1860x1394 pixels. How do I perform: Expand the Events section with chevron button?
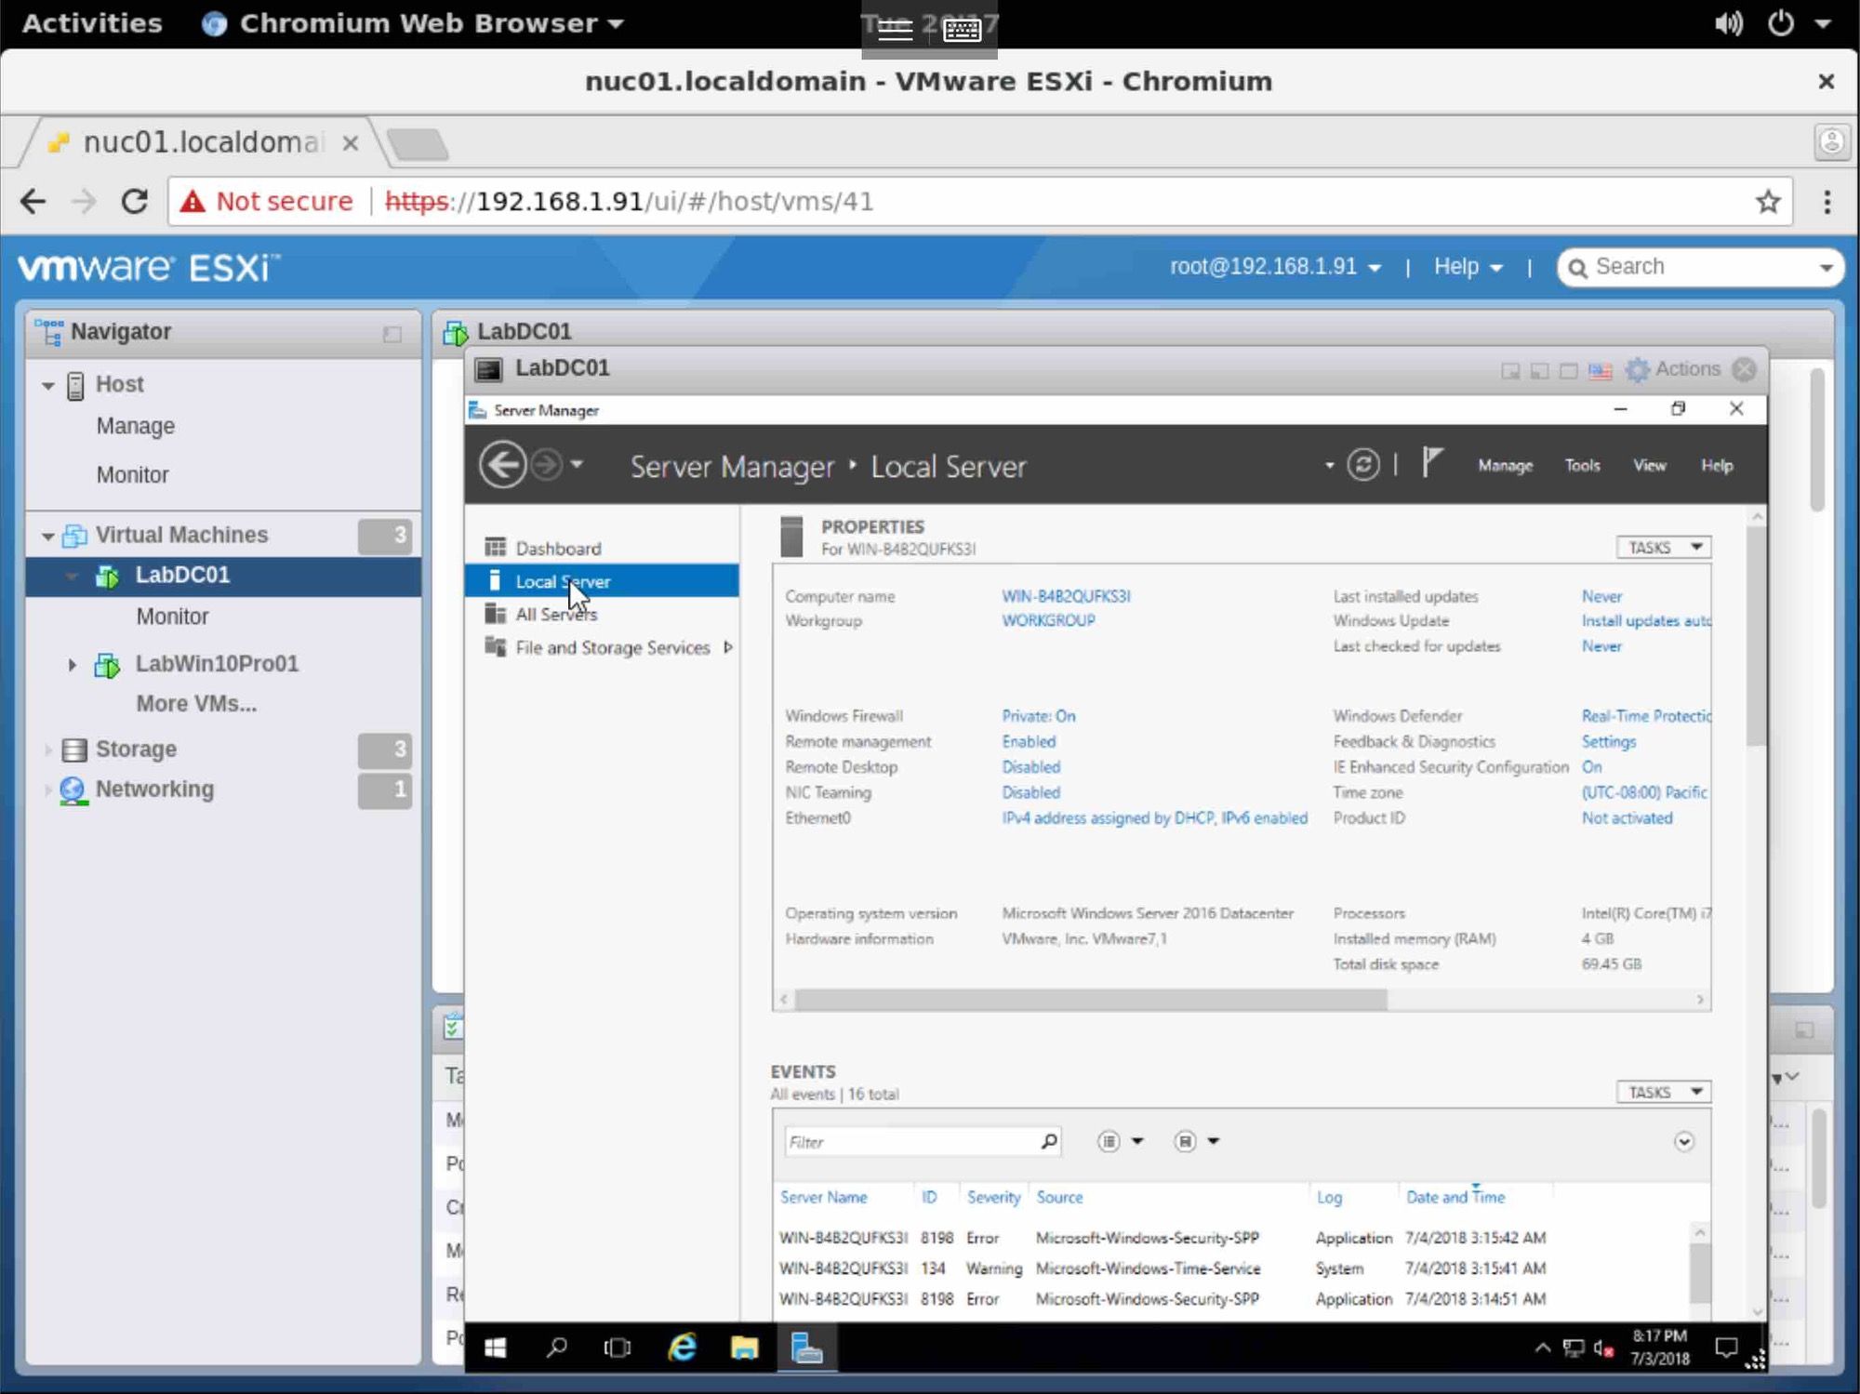pyautogui.click(x=1683, y=1141)
